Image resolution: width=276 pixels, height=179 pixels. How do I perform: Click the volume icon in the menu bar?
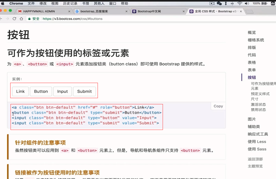click(247, 3)
